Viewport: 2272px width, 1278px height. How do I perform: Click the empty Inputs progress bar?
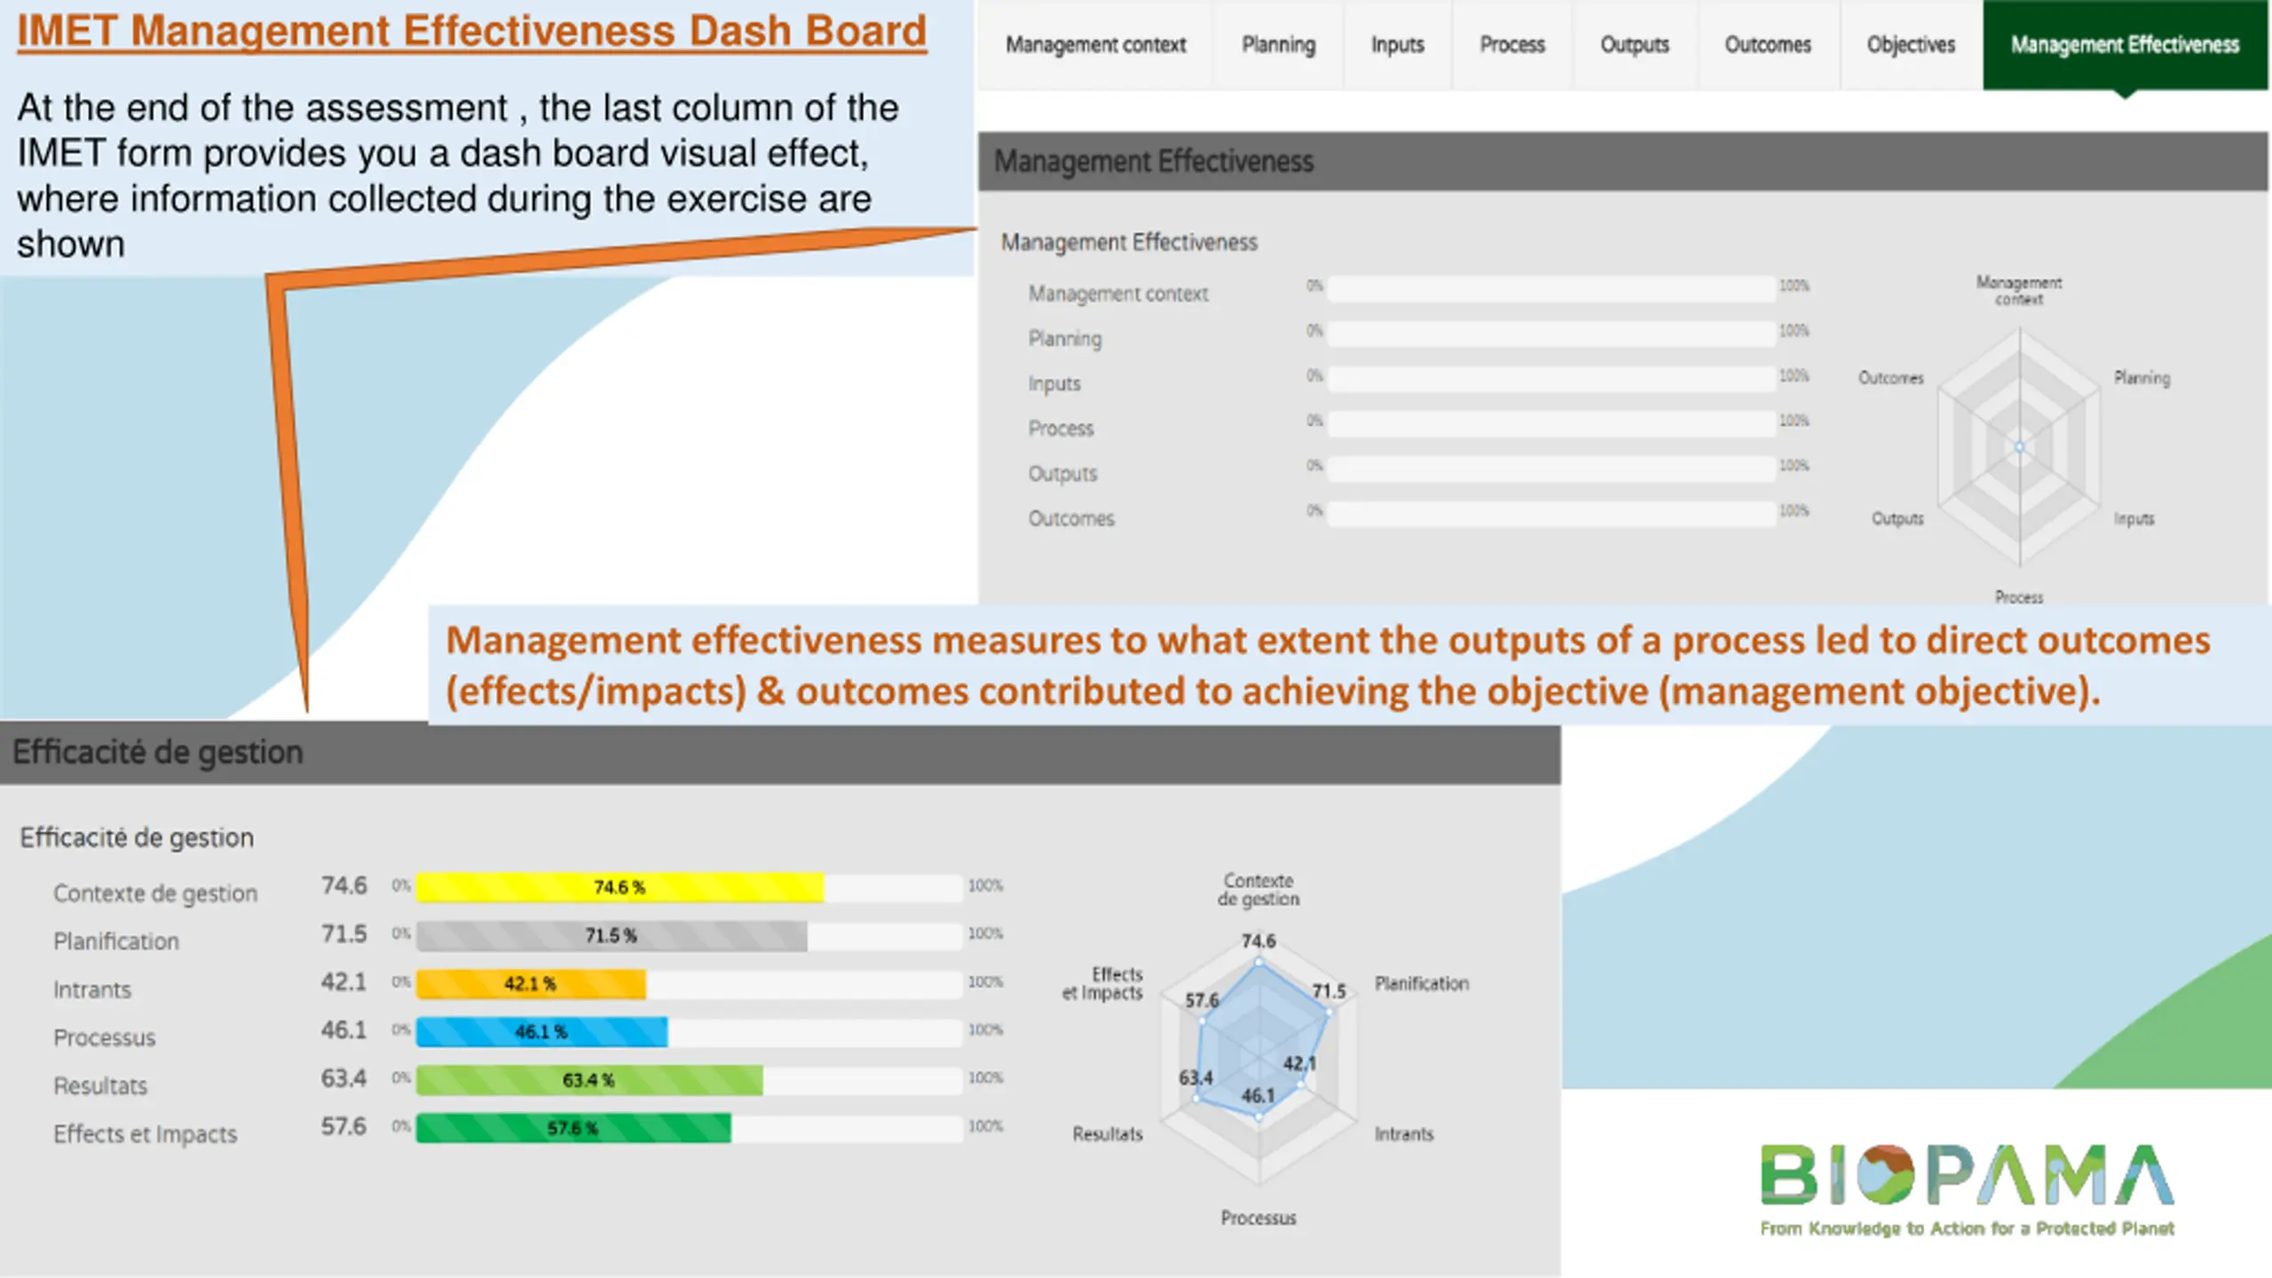pos(1551,379)
